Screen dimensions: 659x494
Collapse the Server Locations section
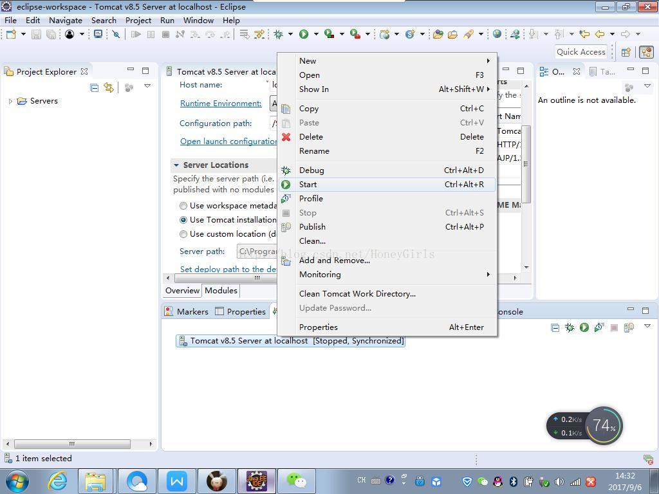[176, 165]
